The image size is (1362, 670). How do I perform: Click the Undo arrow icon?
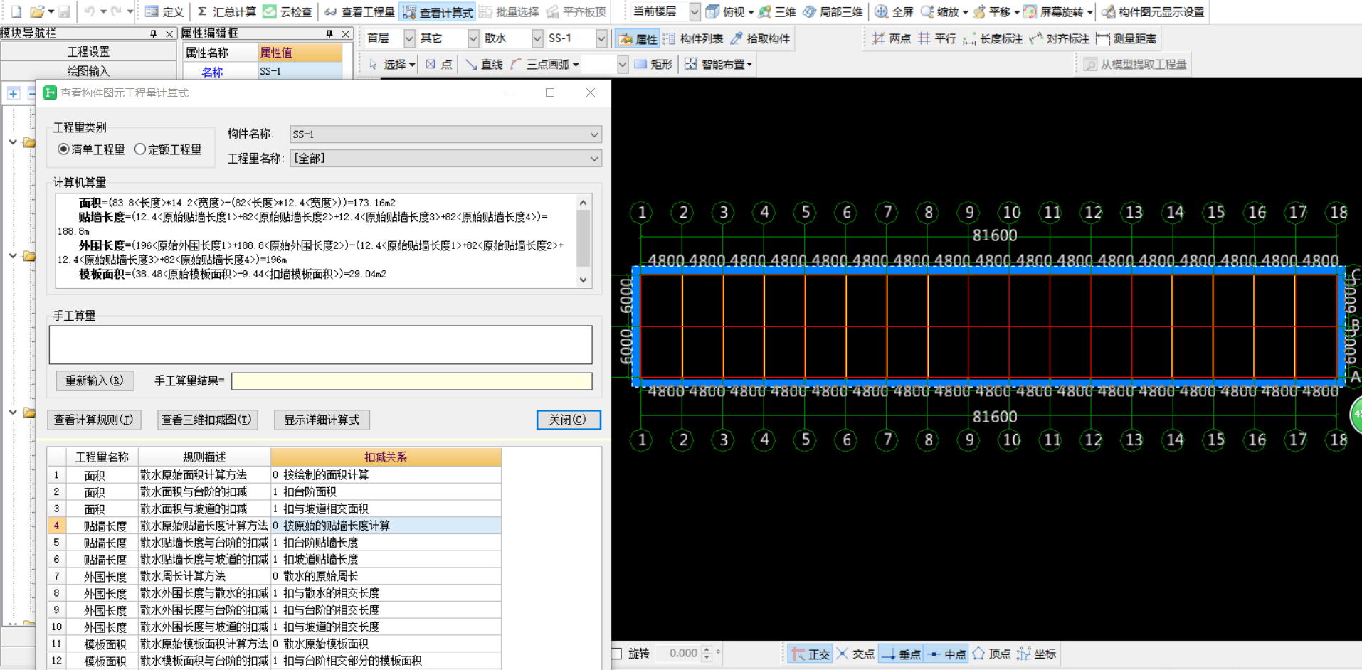click(90, 11)
